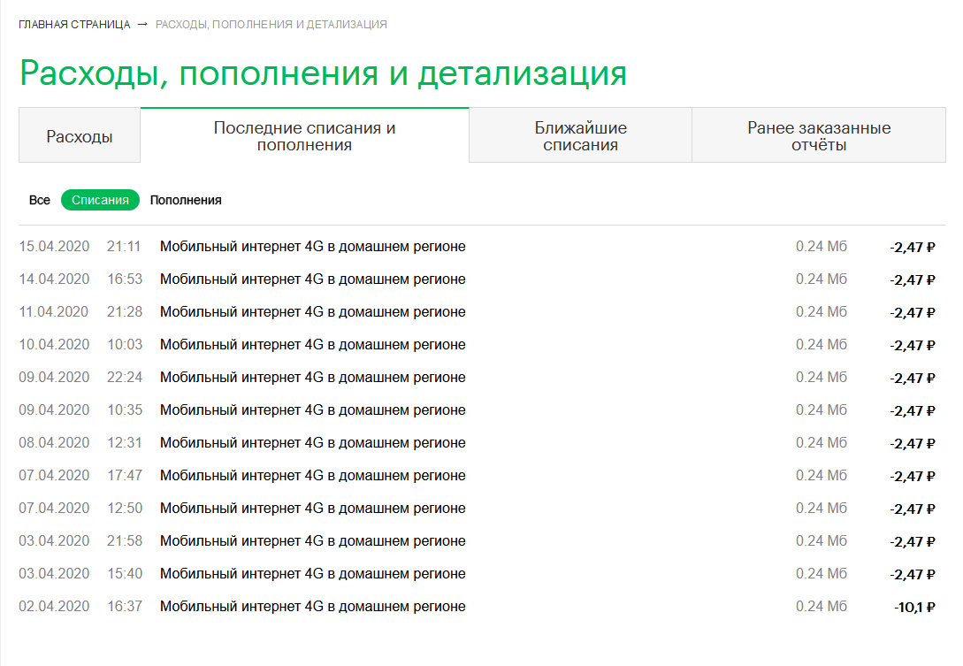The height and width of the screenshot is (666, 963).
Task: Click the date 14.04.2020
Action: (54, 279)
